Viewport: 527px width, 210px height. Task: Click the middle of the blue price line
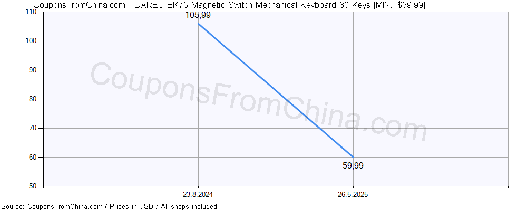click(x=276, y=90)
